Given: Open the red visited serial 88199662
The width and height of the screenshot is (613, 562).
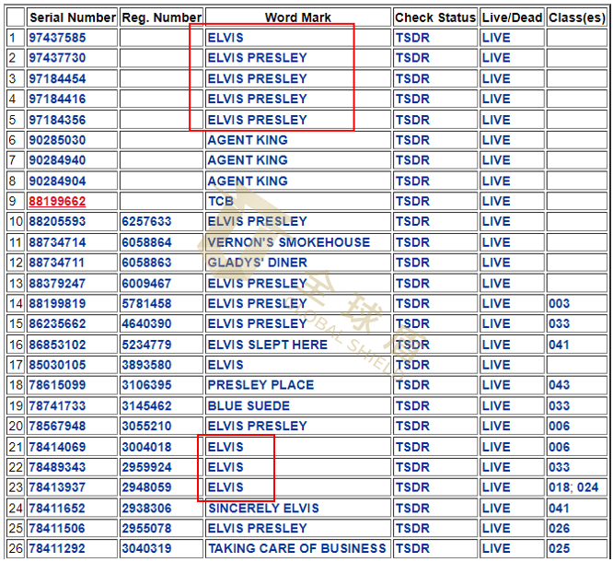Looking at the screenshot, I should pyautogui.click(x=57, y=201).
